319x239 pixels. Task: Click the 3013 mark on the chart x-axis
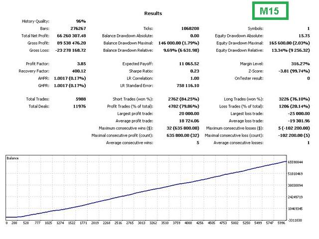coord(142,224)
